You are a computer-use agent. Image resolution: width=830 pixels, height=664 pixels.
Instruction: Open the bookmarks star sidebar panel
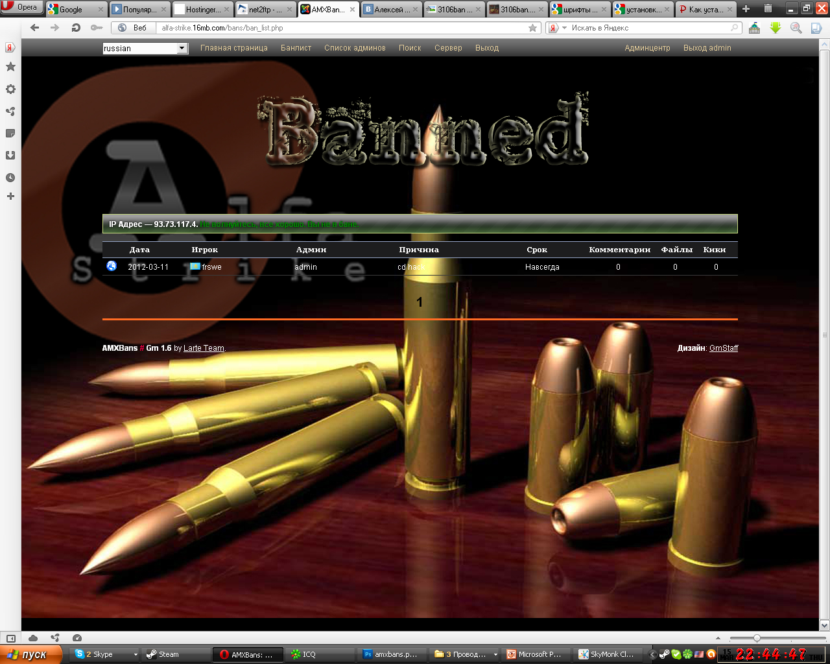tap(10, 67)
